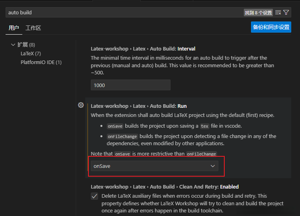Click the tex code label in onSave bullet
Screen dimensions: 300x216
(x=204, y=126)
